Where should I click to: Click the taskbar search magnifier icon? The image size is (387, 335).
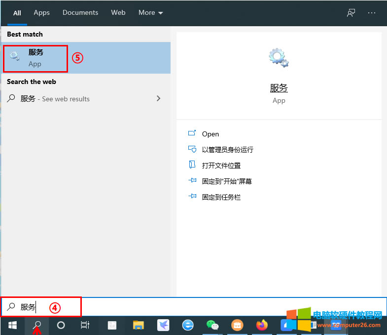(37, 325)
